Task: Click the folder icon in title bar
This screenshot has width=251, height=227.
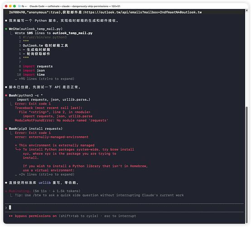Action: click(19, 6)
